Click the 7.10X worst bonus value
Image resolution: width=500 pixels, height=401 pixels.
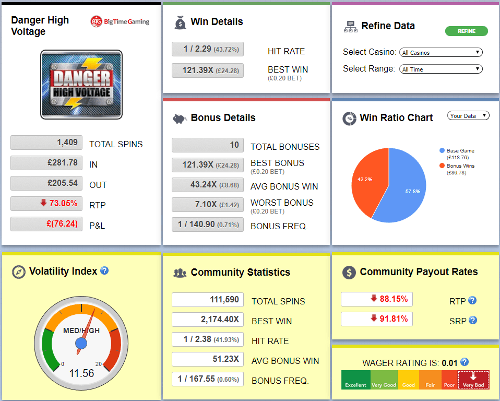(208, 205)
